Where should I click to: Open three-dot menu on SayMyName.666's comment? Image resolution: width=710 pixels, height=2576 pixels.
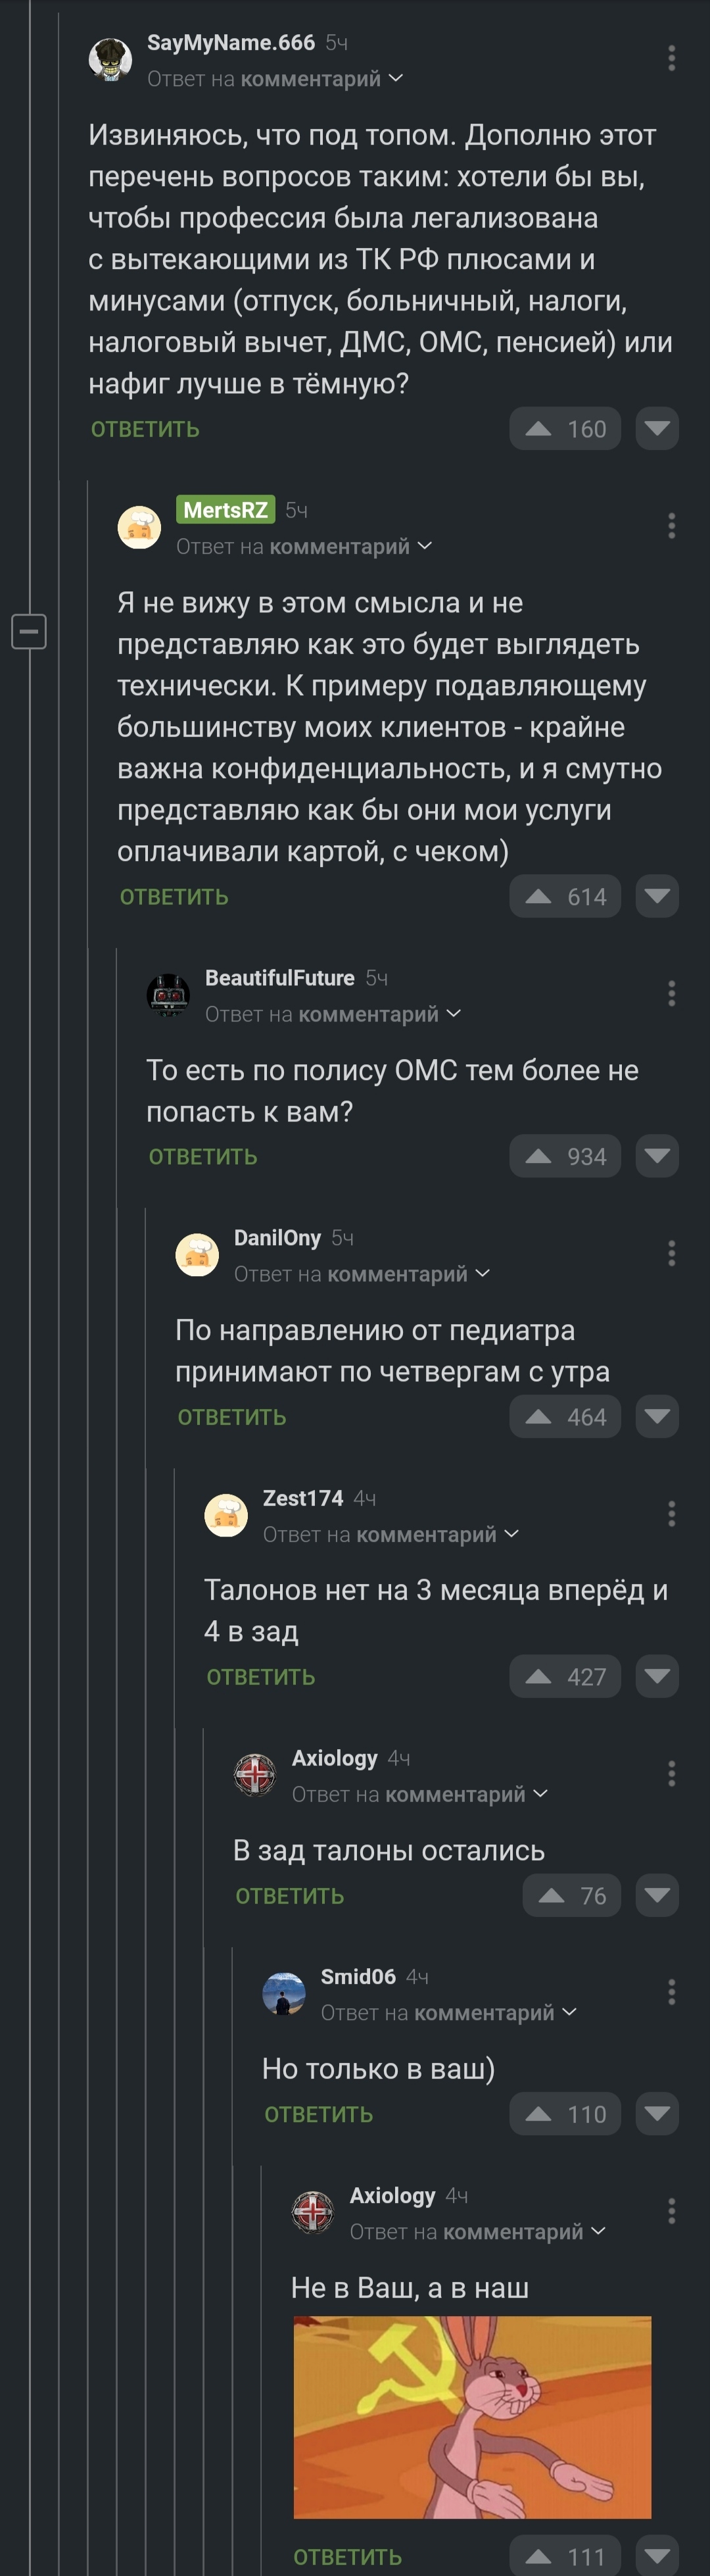point(671,58)
